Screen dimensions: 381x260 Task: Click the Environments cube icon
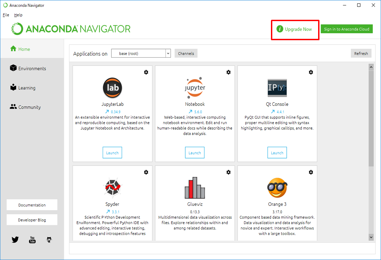[x=13, y=68]
